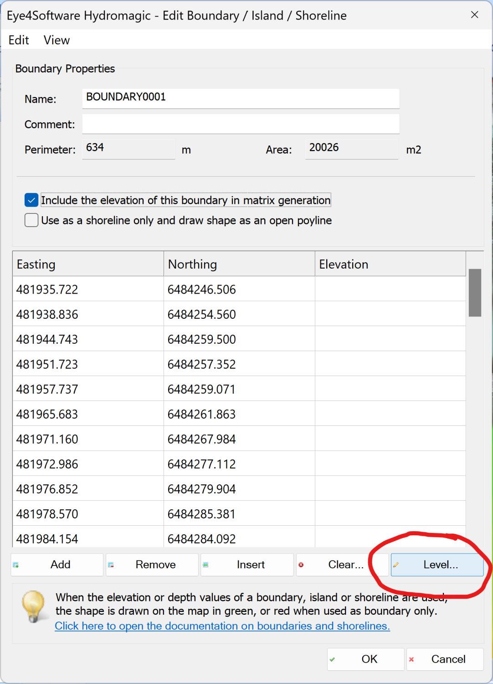Select the northing cell 6484277.112
Viewport: 493px width, 684px height.
click(239, 464)
